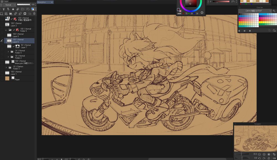The width and height of the screenshot is (277, 160).
Task: Toggle visibility of Layer 6 pen column
Action: point(2,41)
